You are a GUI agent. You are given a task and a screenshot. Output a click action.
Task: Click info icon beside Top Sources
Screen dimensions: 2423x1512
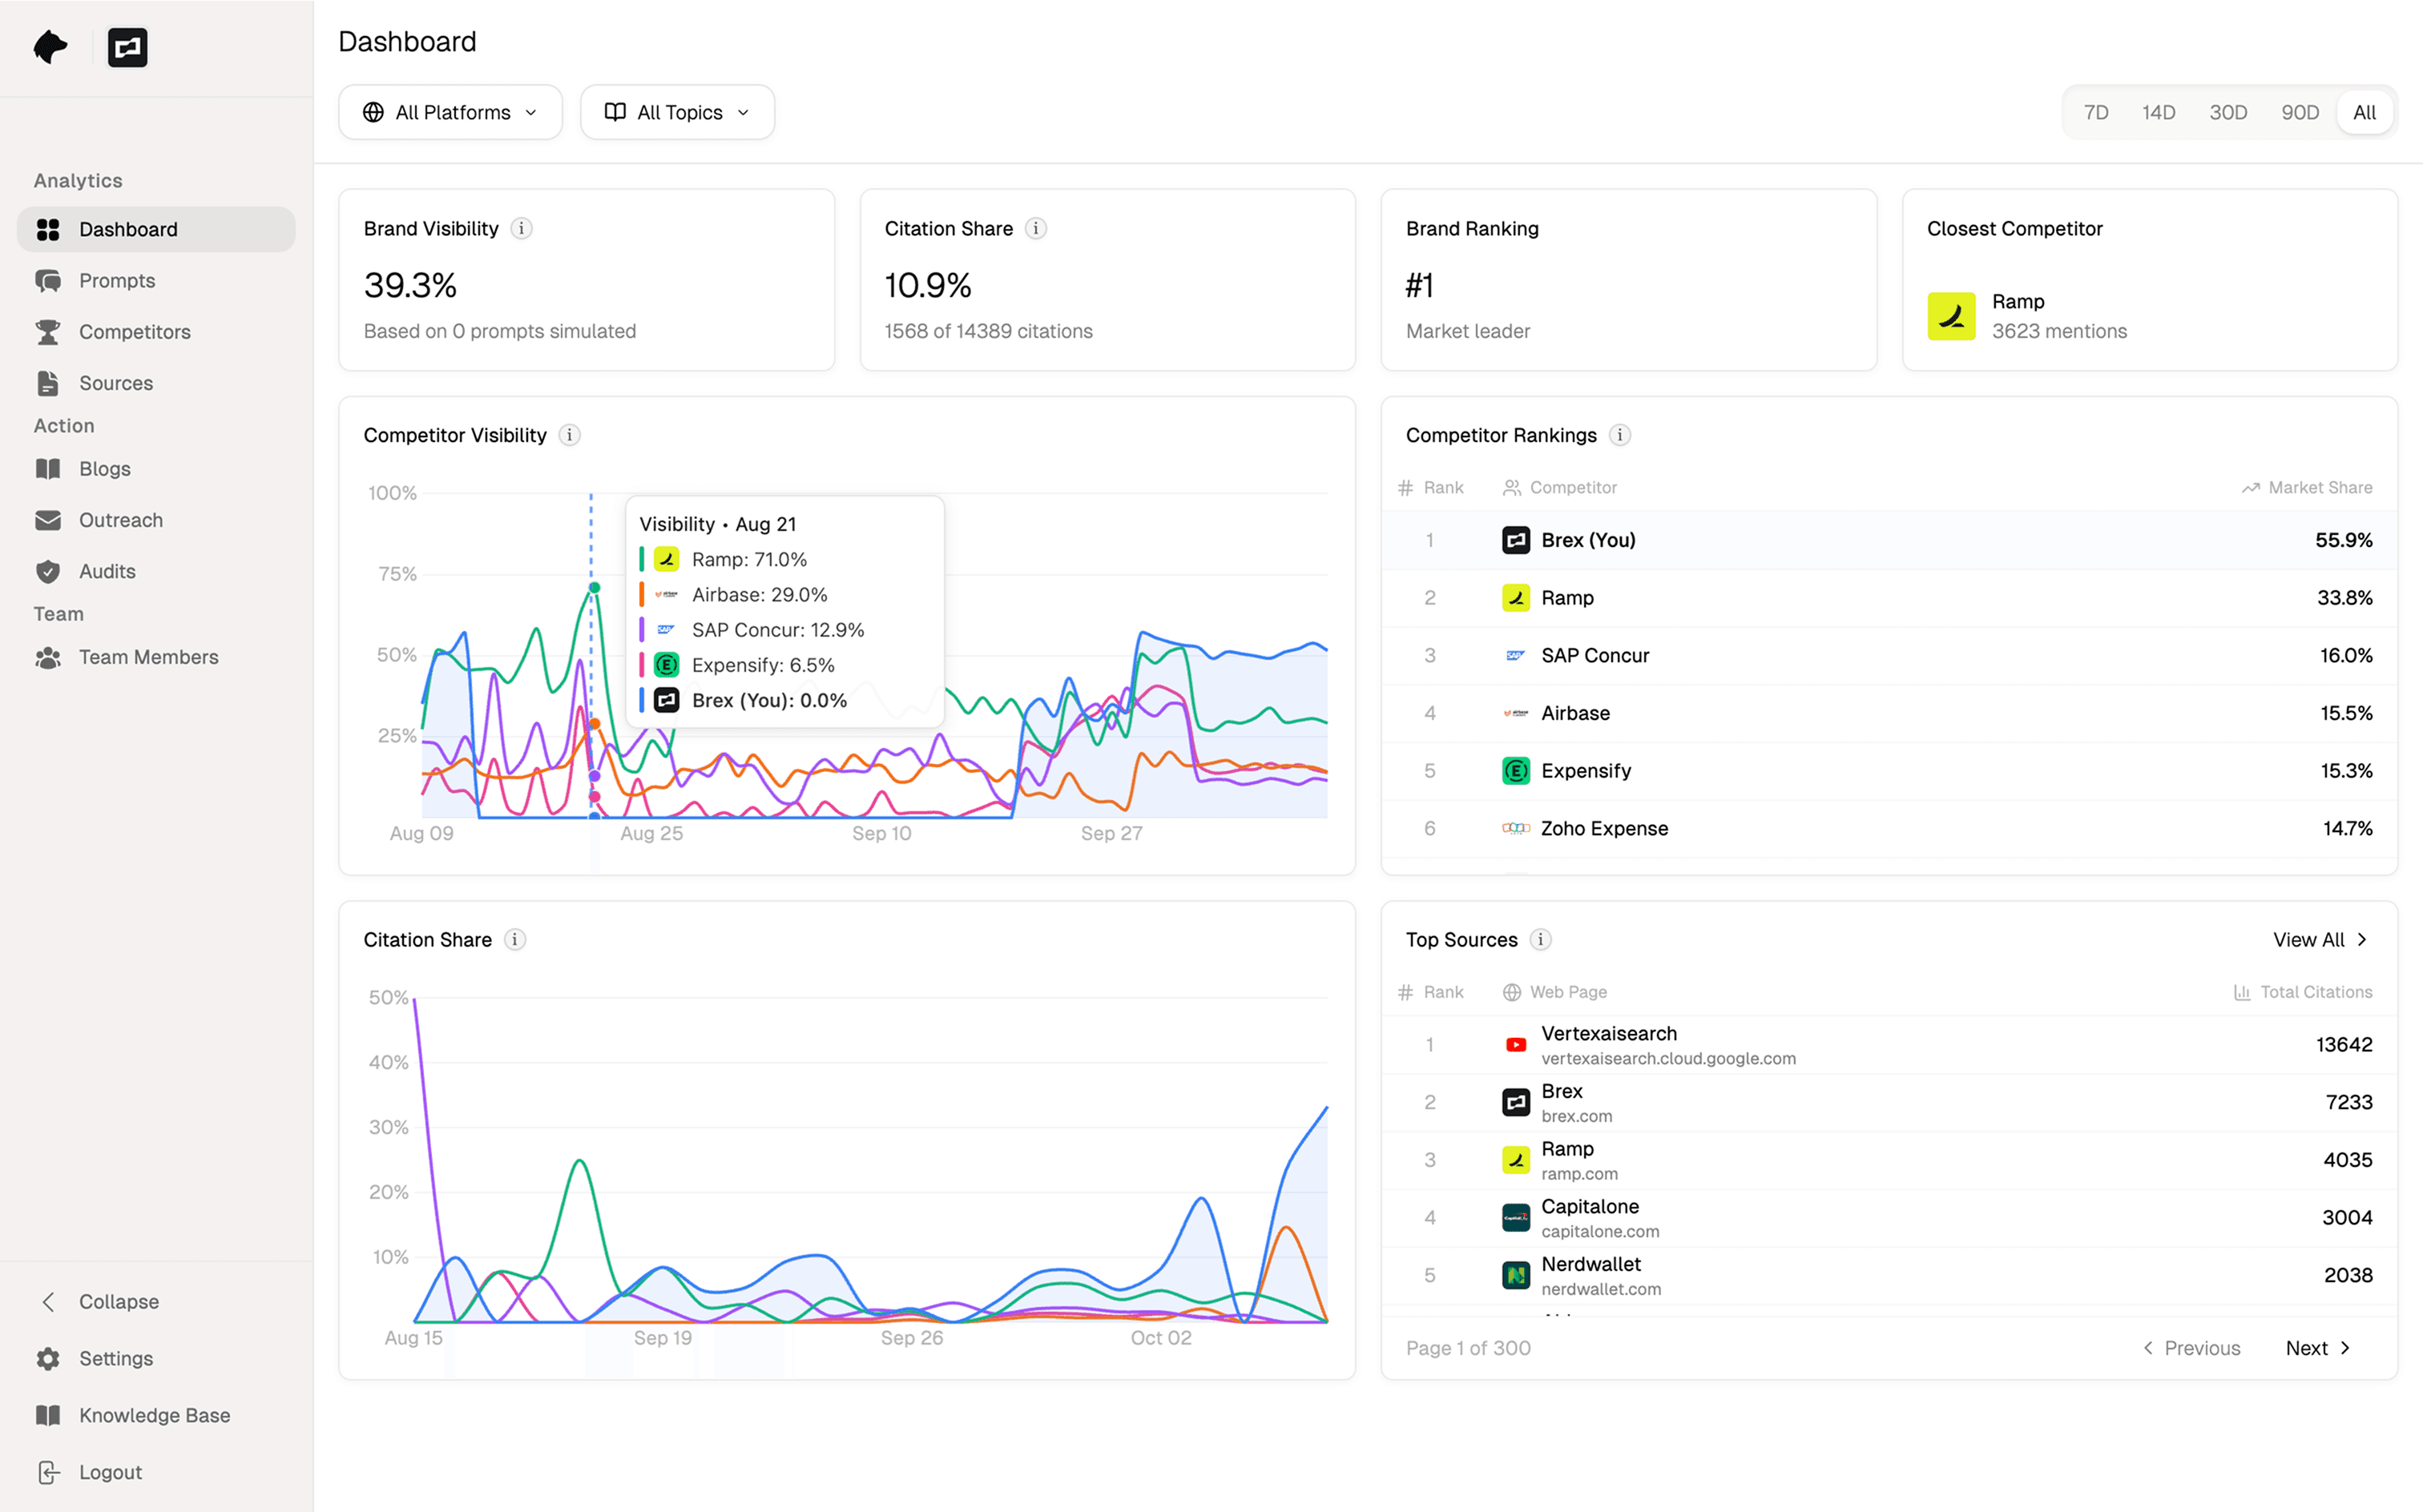[1541, 940]
